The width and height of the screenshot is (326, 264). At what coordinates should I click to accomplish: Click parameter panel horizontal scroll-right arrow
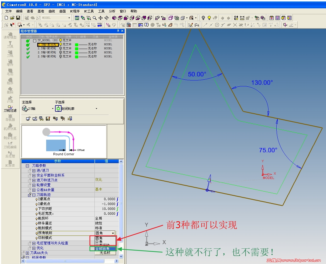click(x=116, y=261)
